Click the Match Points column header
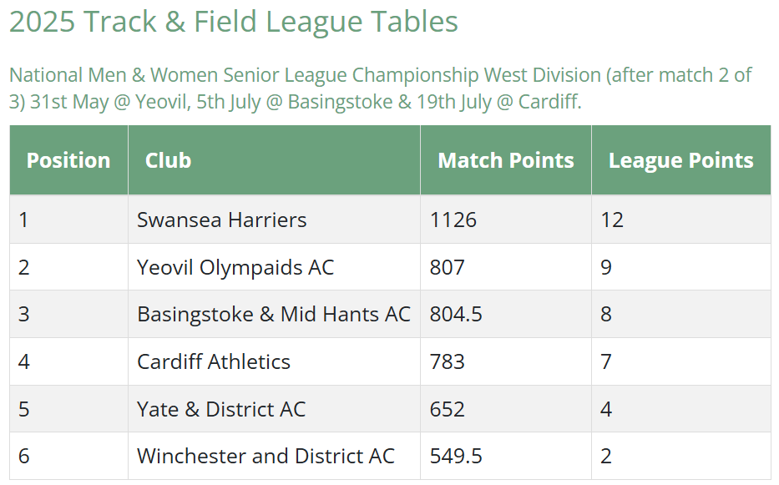This screenshot has width=779, height=485. pyautogui.click(x=506, y=160)
